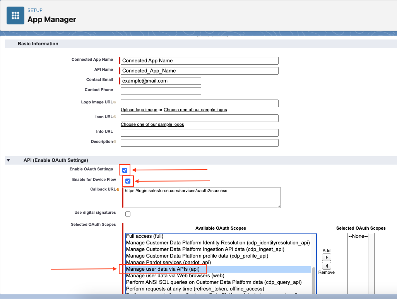Click the Contact Phone field
397x299 pixels.
pyautogui.click(x=161, y=91)
